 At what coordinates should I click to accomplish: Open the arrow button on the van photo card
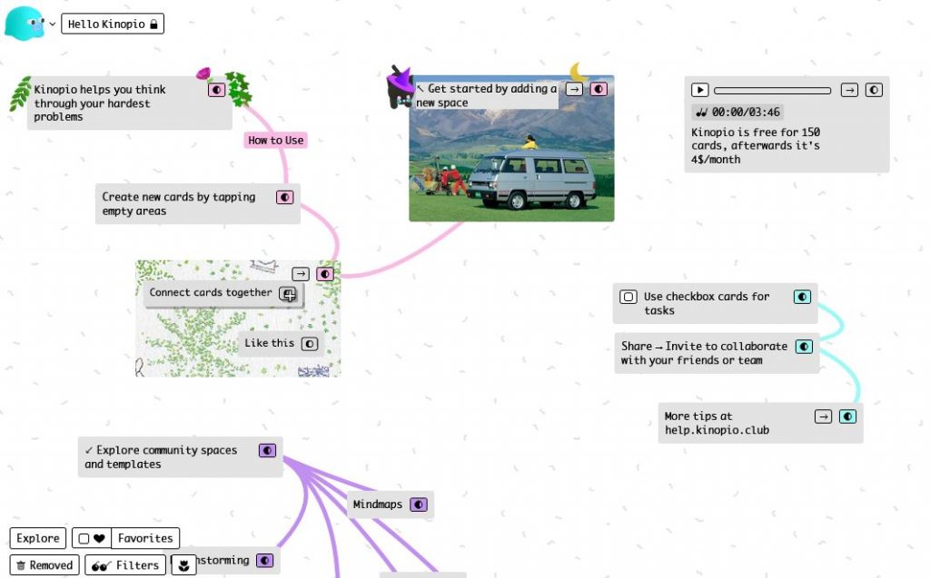pyautogui.click(x=575, y=89)
